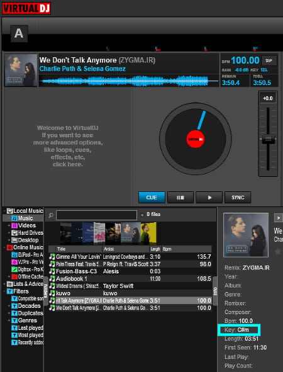Select the highlighted Talk Anymore [ZYGMA track row
Screen dimensions: 283x372
click(130, 301)
